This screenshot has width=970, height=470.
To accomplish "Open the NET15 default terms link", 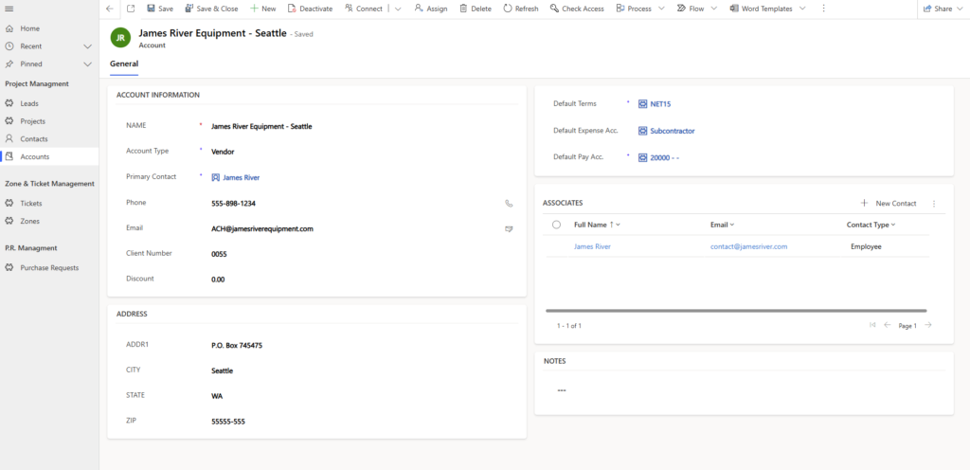I will 660,104.
